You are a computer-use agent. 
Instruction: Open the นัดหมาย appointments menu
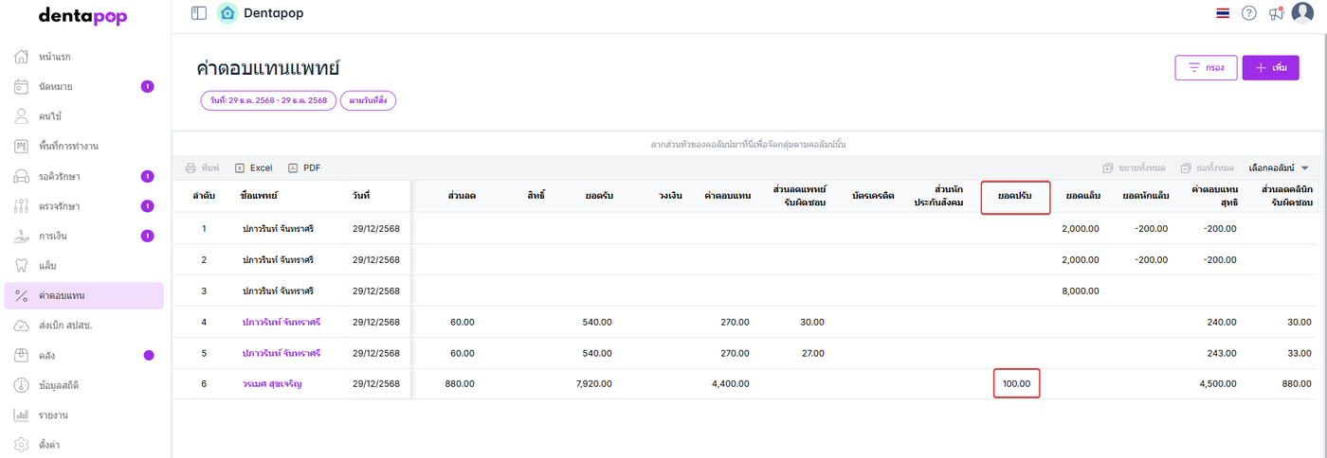point(56,87)
